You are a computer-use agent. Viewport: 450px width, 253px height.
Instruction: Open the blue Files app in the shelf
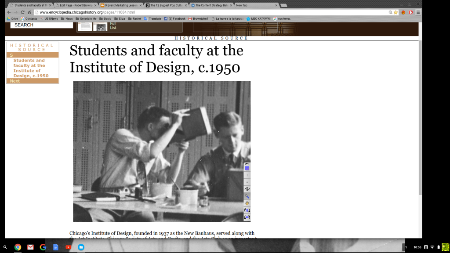coord(81,247)
